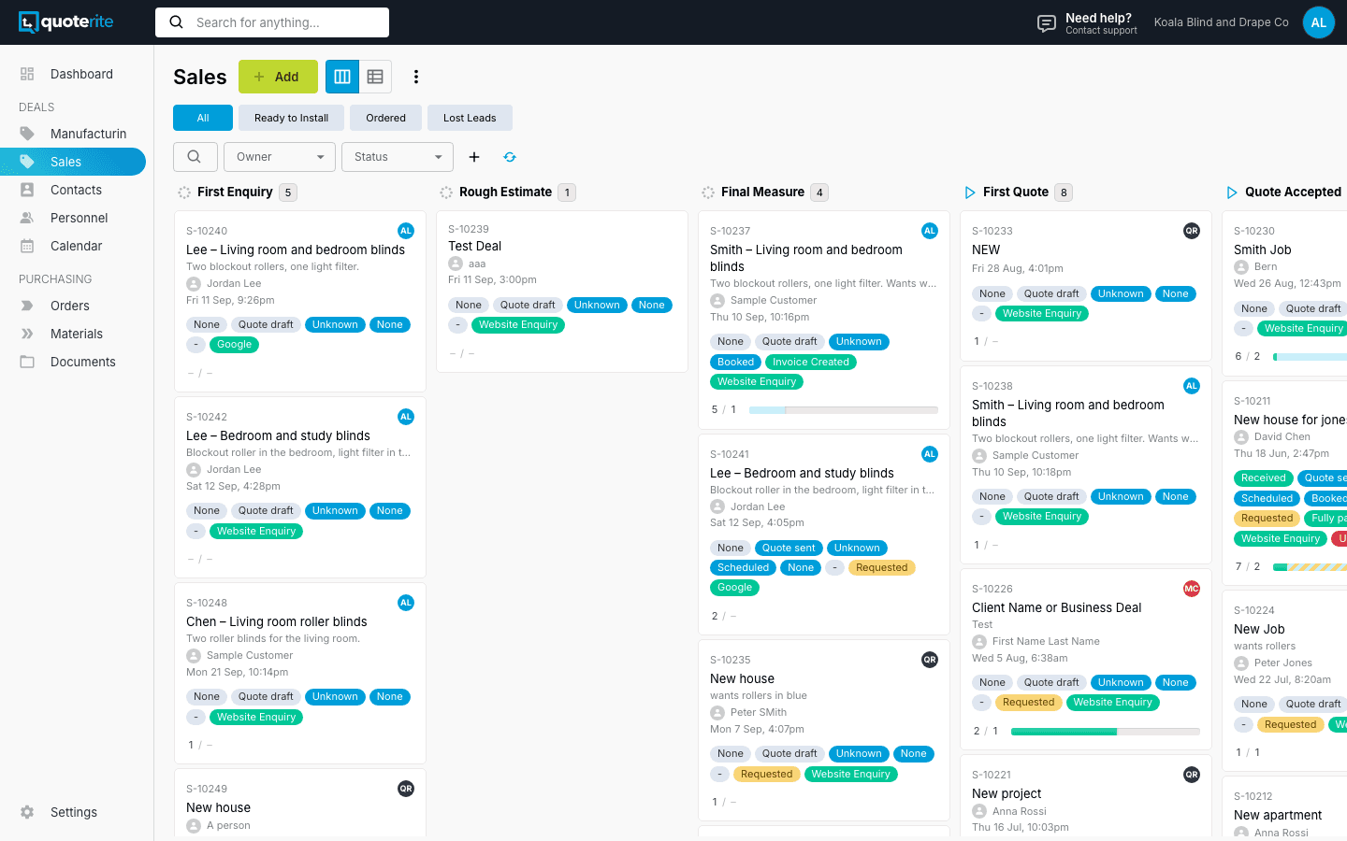Select the All filter tab

point(203,118)
